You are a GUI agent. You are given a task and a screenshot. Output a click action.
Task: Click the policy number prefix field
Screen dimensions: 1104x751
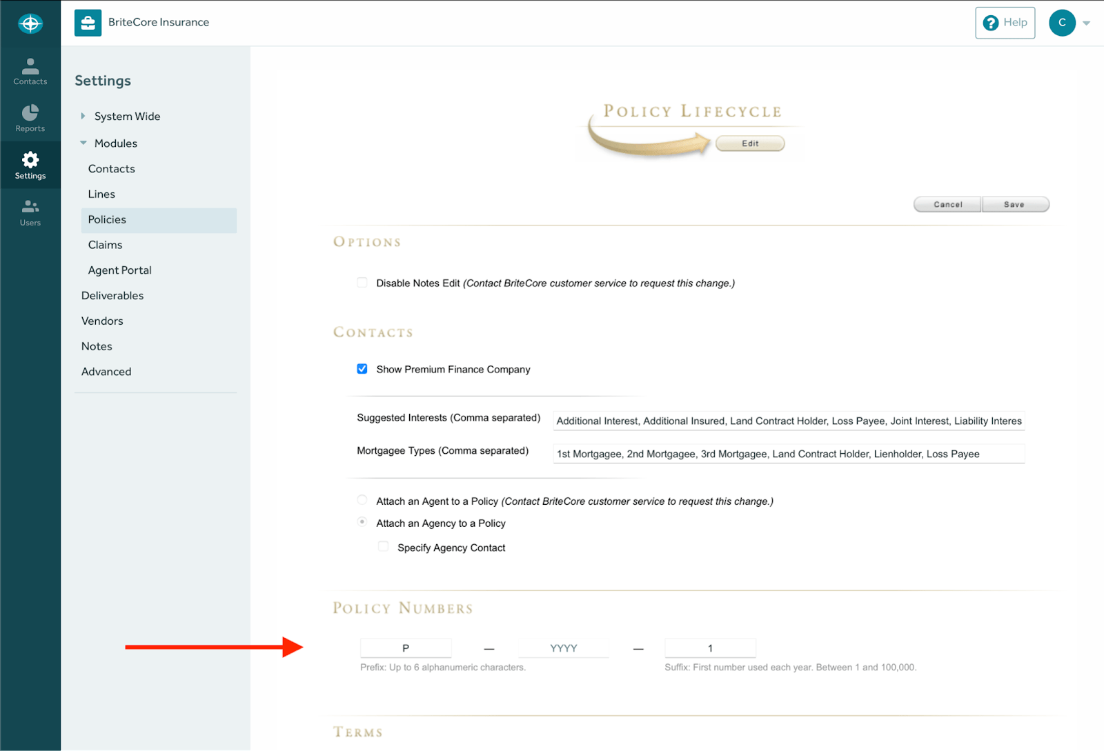406,648
